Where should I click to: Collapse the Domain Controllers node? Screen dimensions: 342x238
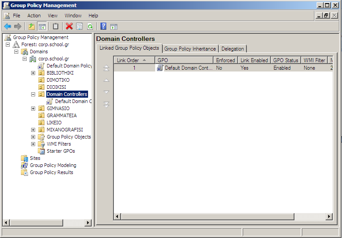(33, 95)
